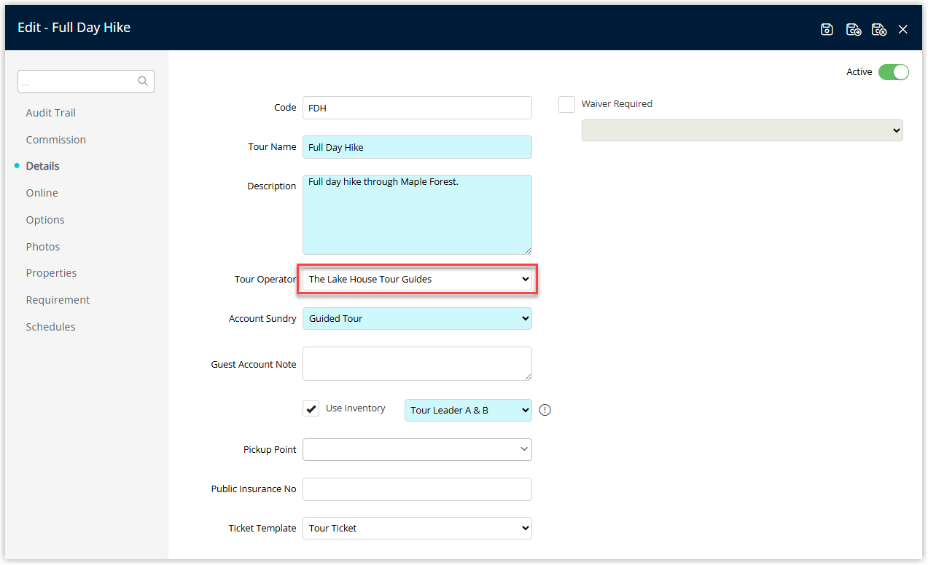928x565 pixels.
Task: Click the Use Inventory label text
Action: click(356, 408)
